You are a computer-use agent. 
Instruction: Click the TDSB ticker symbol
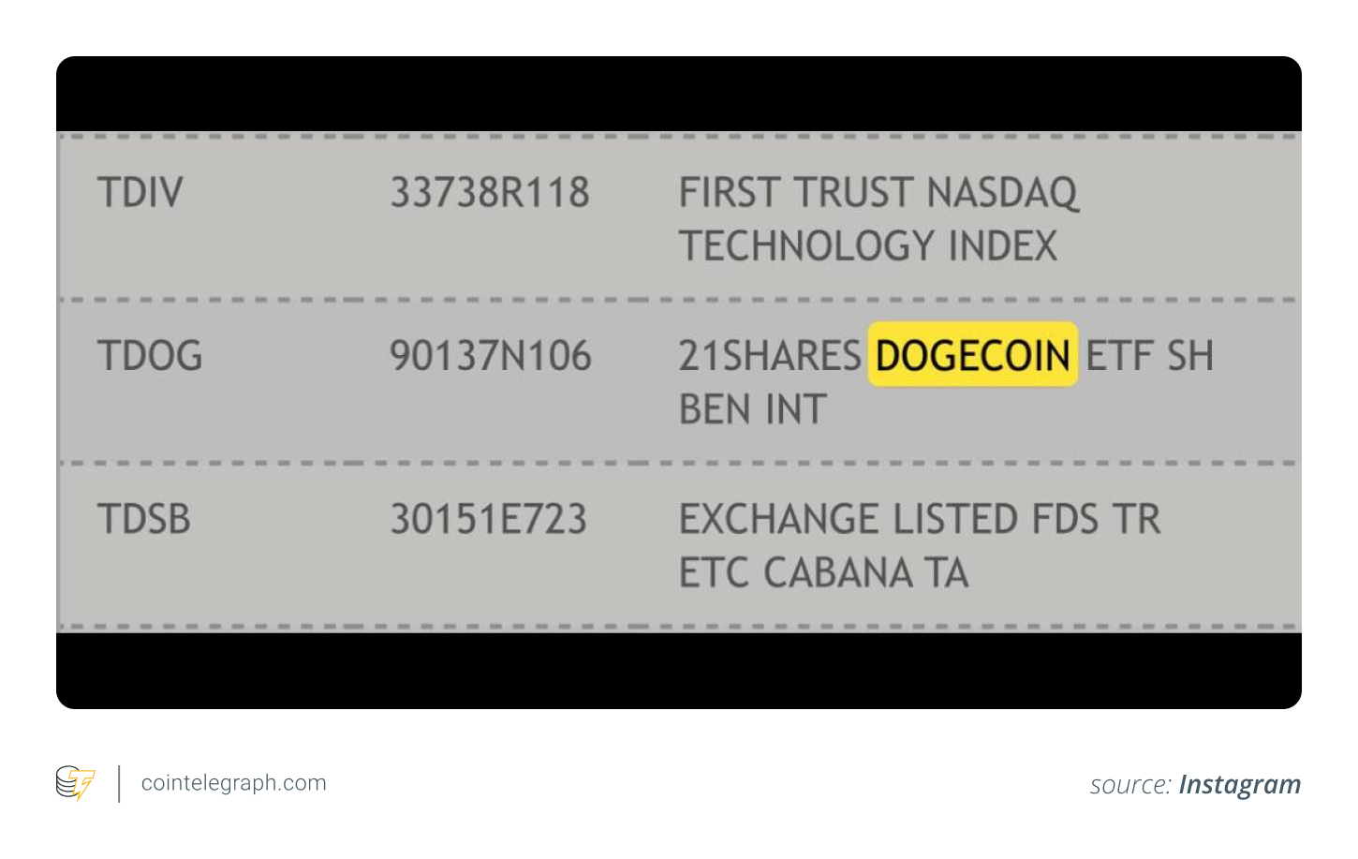[144, 519]
